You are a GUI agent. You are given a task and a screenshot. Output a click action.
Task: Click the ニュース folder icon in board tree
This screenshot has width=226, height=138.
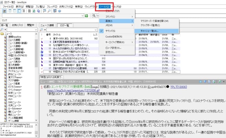point(3,34)
